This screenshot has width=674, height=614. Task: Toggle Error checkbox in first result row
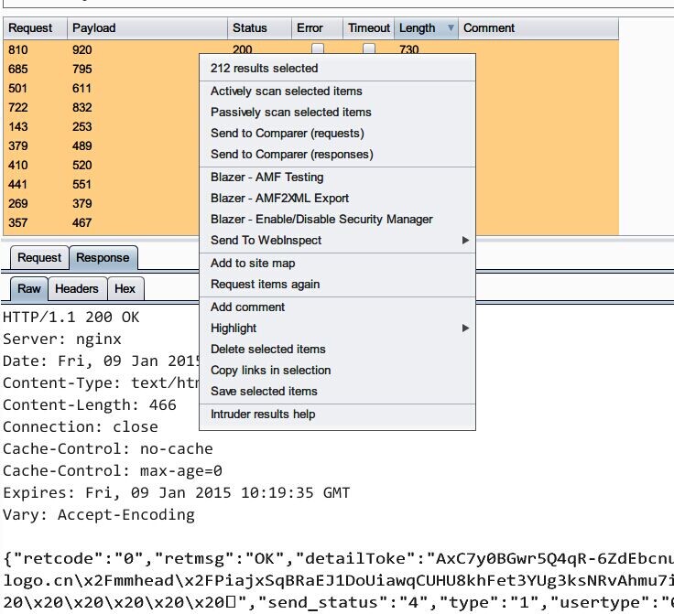click(x=318, y=49)
